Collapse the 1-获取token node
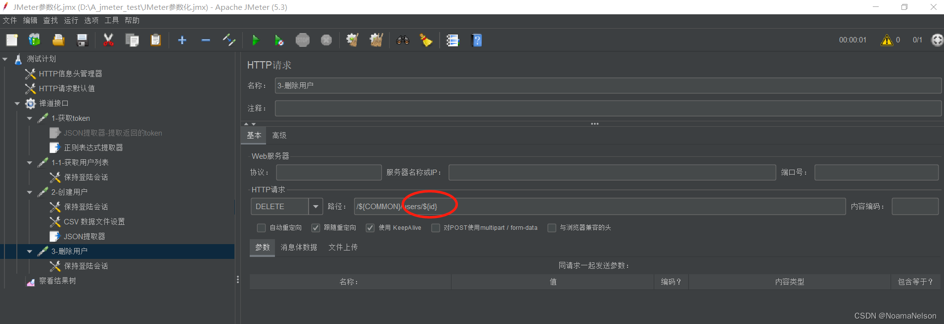Image resolution: width=944 pixels, height=324 pixels. (30, 118)
